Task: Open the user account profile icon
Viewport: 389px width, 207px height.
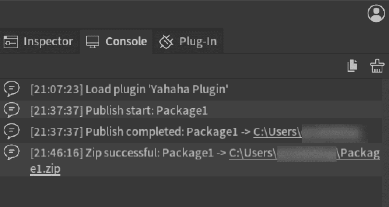Action: (376, 14)
